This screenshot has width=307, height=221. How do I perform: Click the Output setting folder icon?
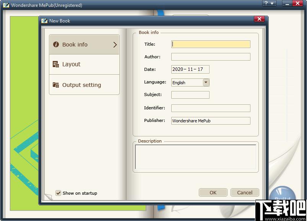click(x=56, y=85)
